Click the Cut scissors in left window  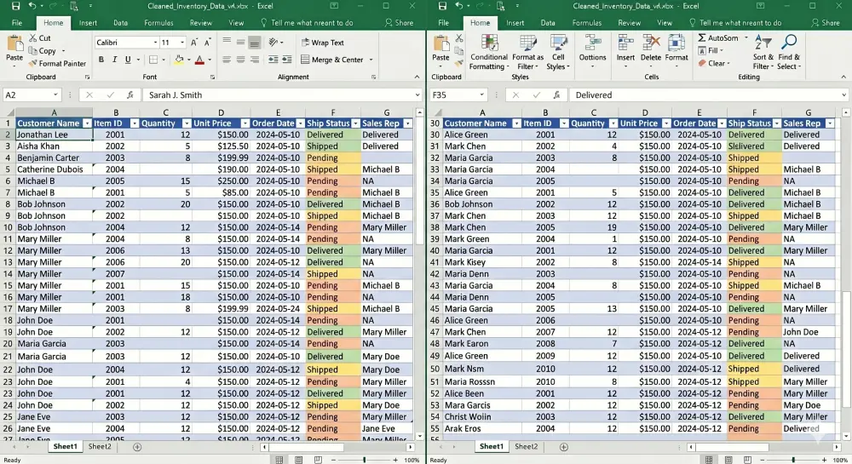[33, 38]
